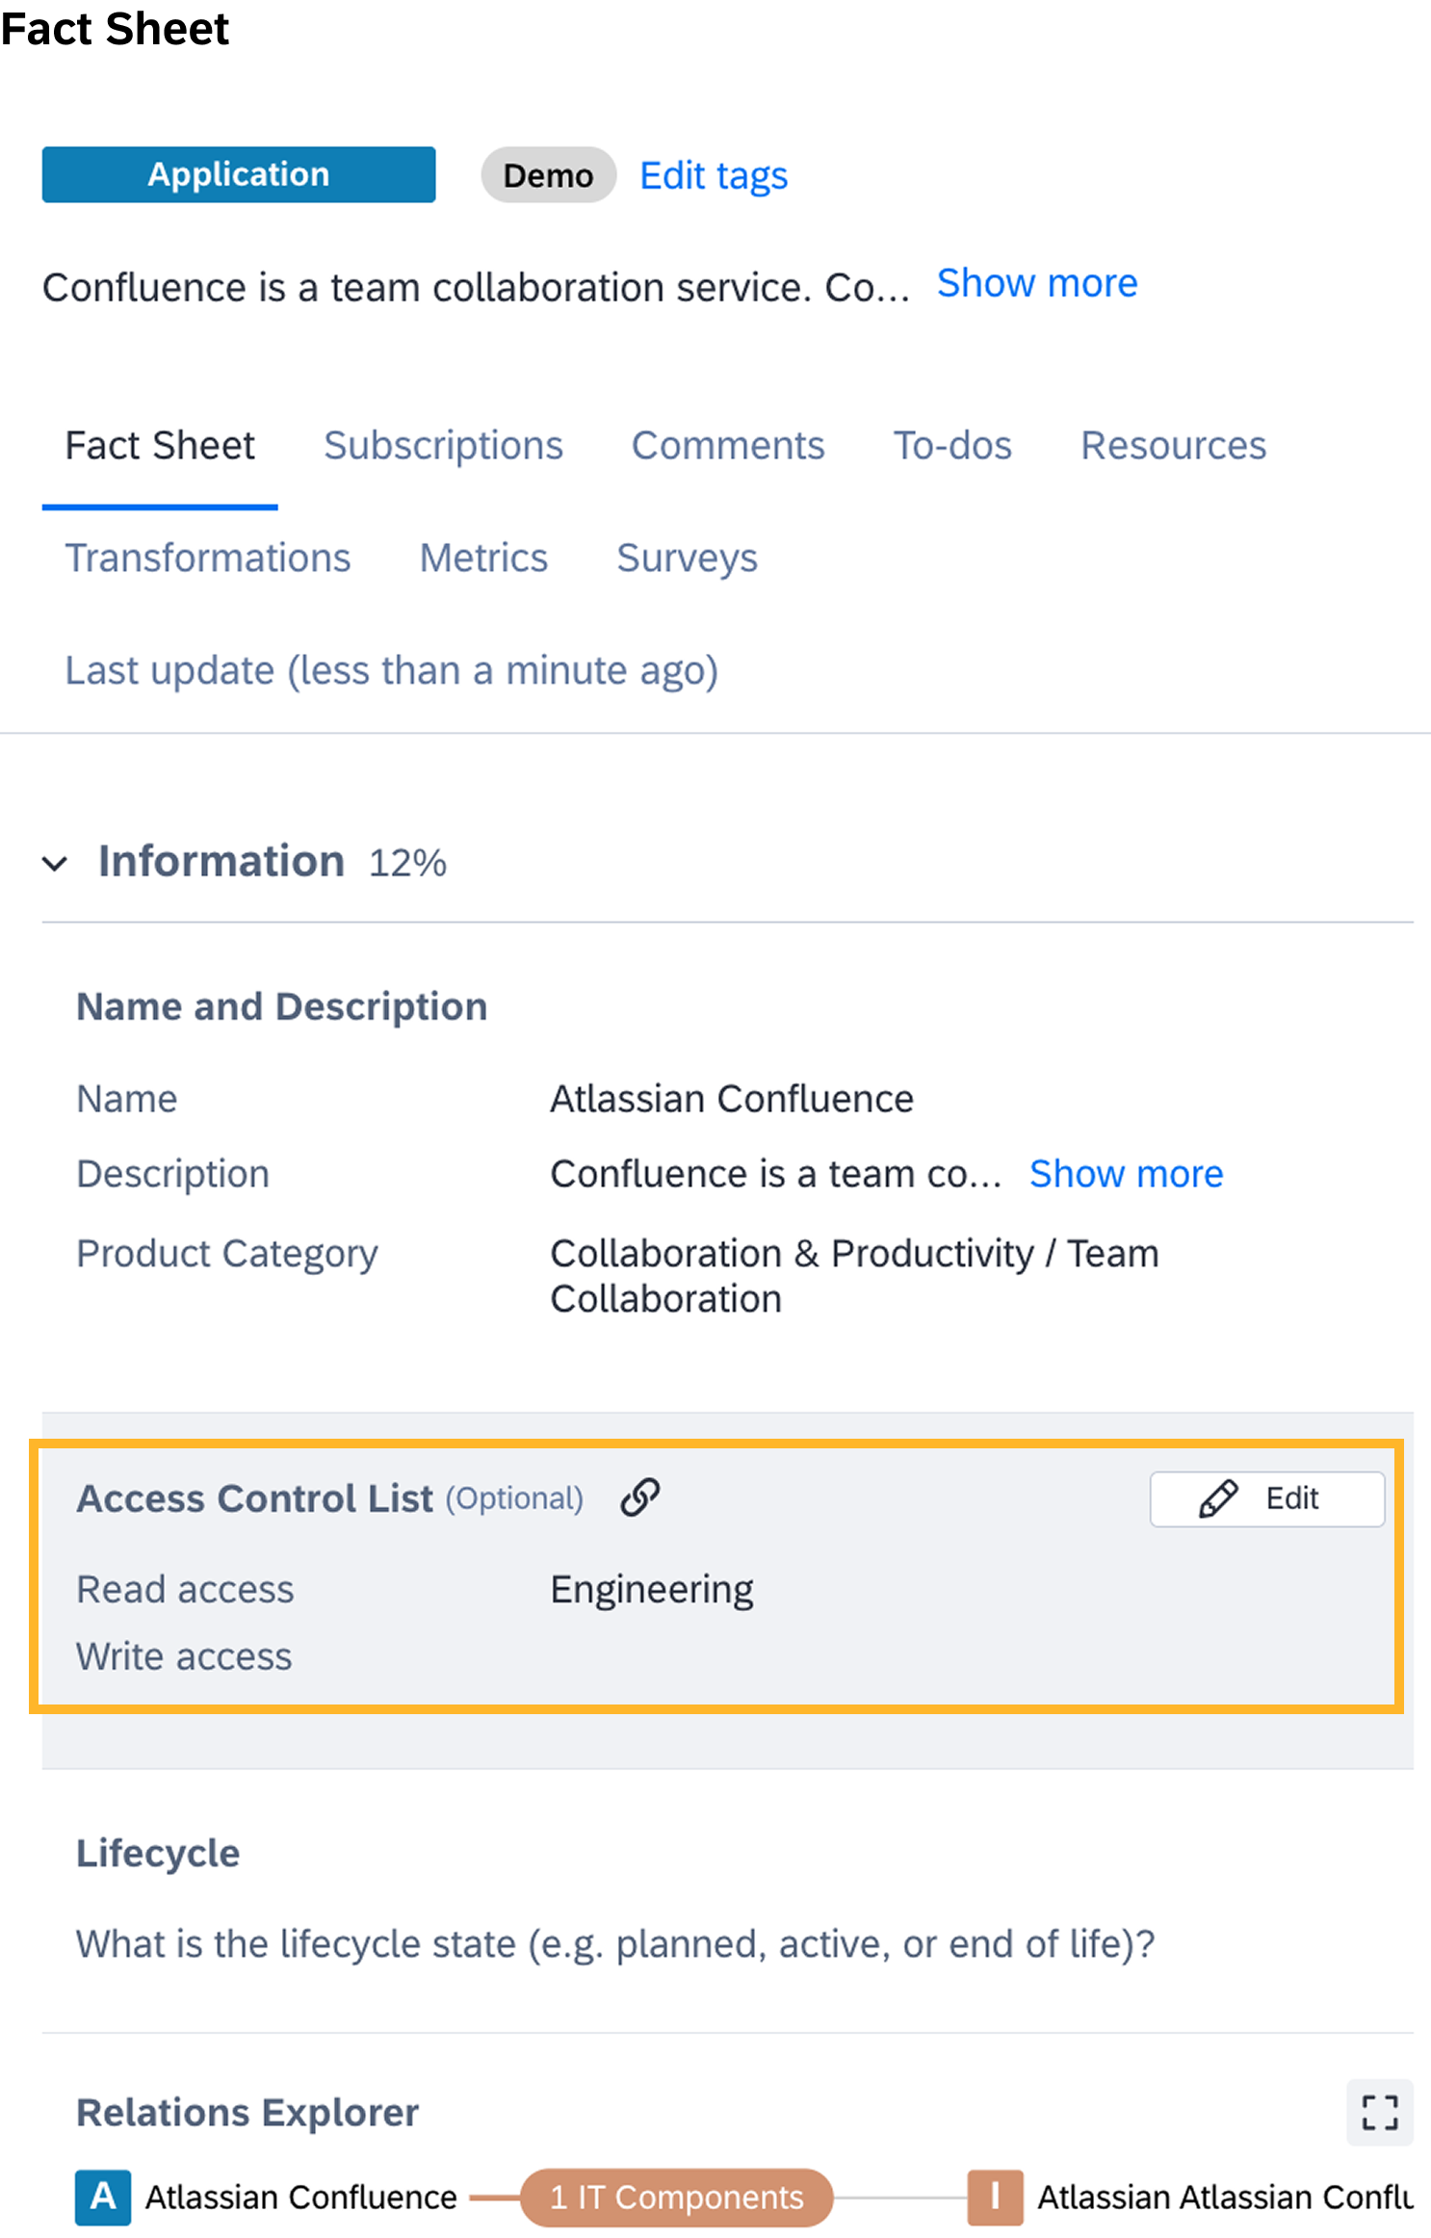Click Edit button for Access Control List
1431x2238 pixels.
(1266, 1498)
